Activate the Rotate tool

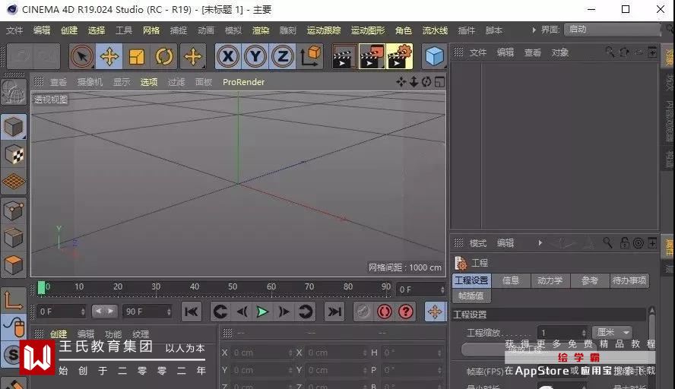(x=163, y=56)
